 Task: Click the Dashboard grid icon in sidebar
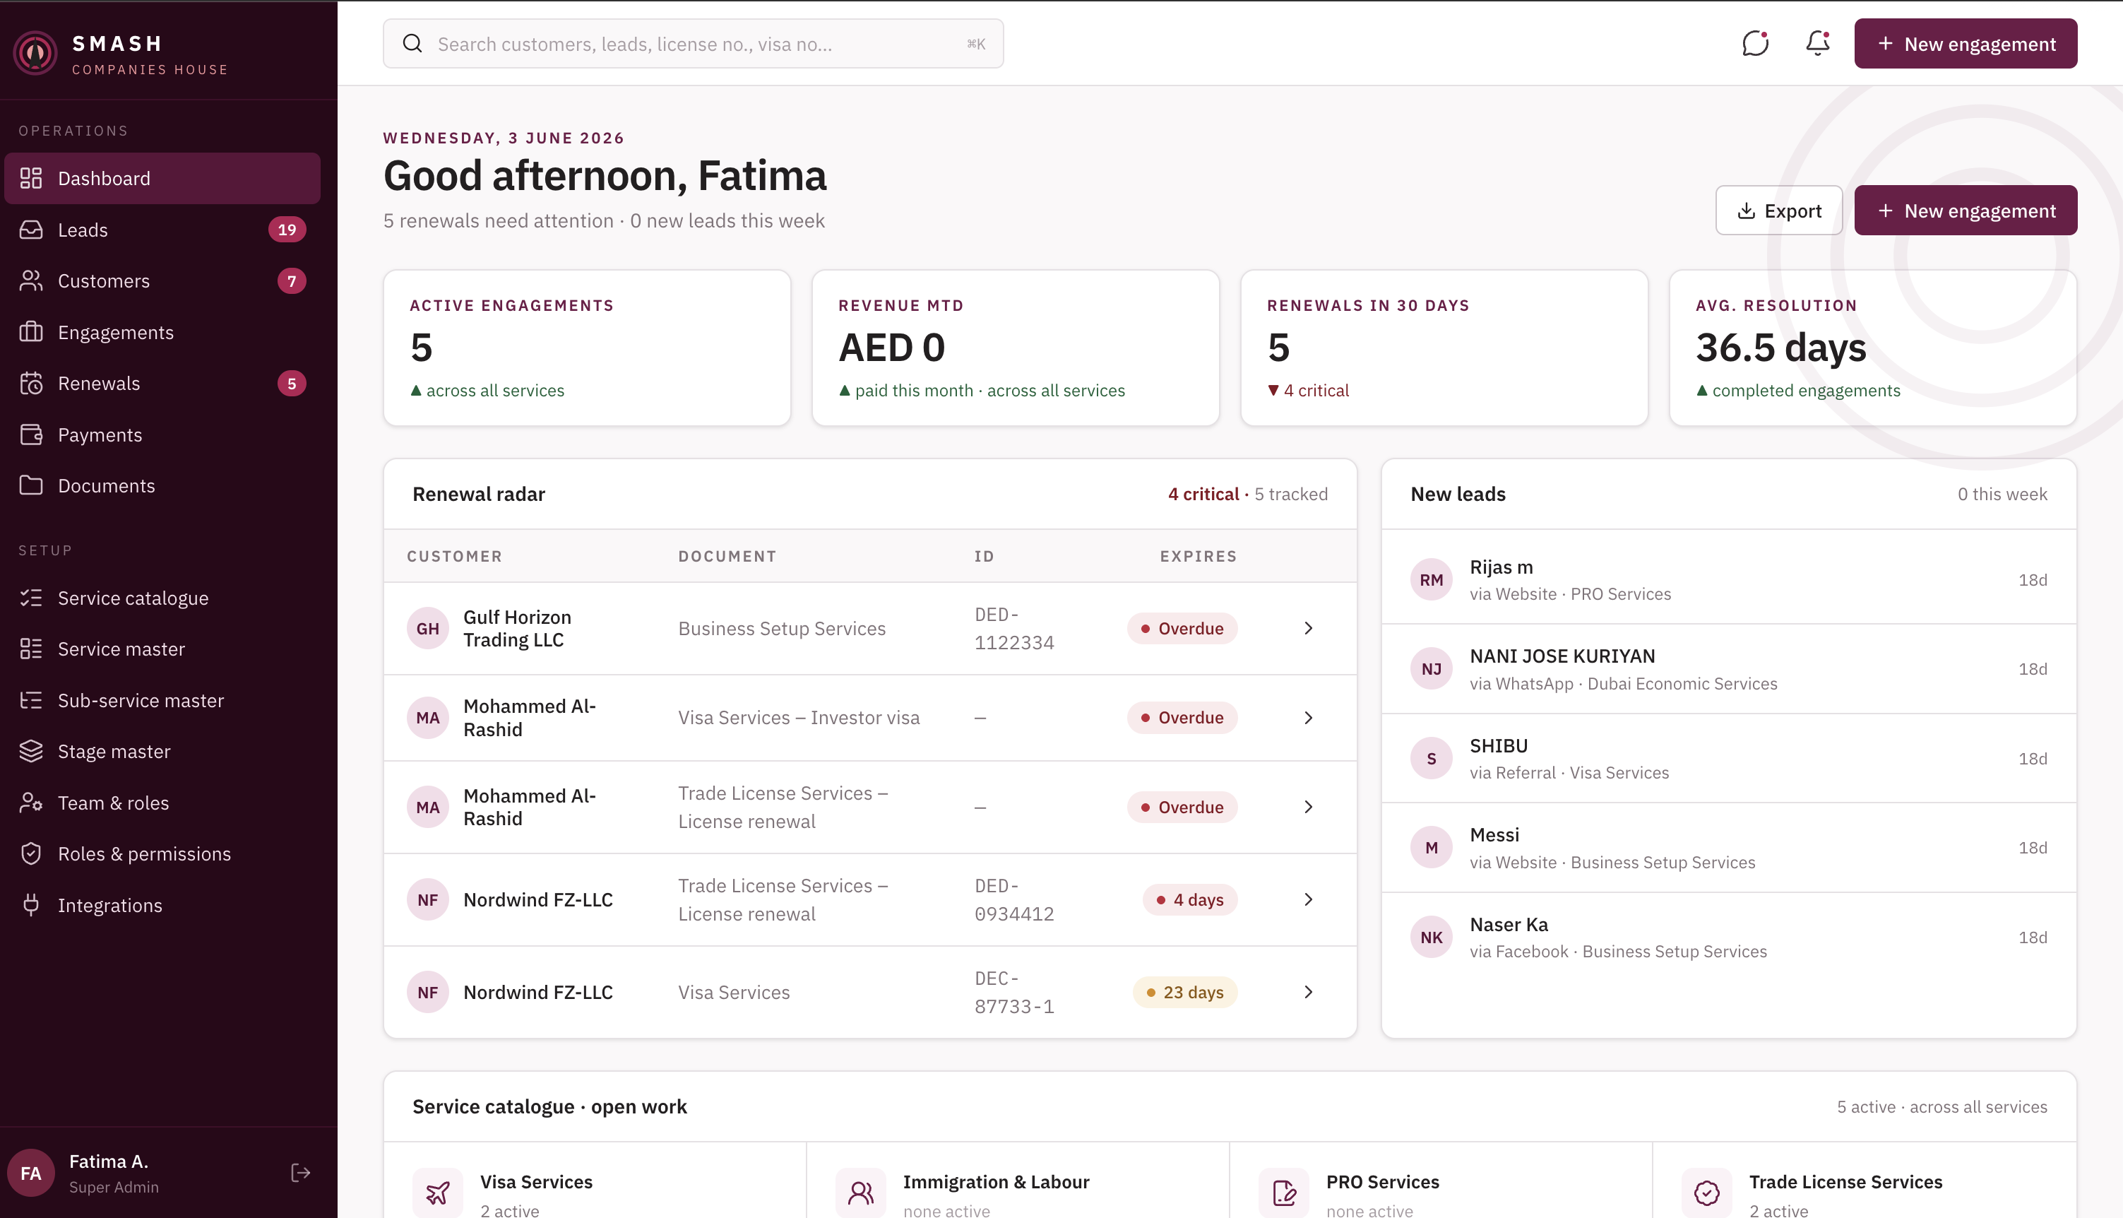click(x=31, y=178)
